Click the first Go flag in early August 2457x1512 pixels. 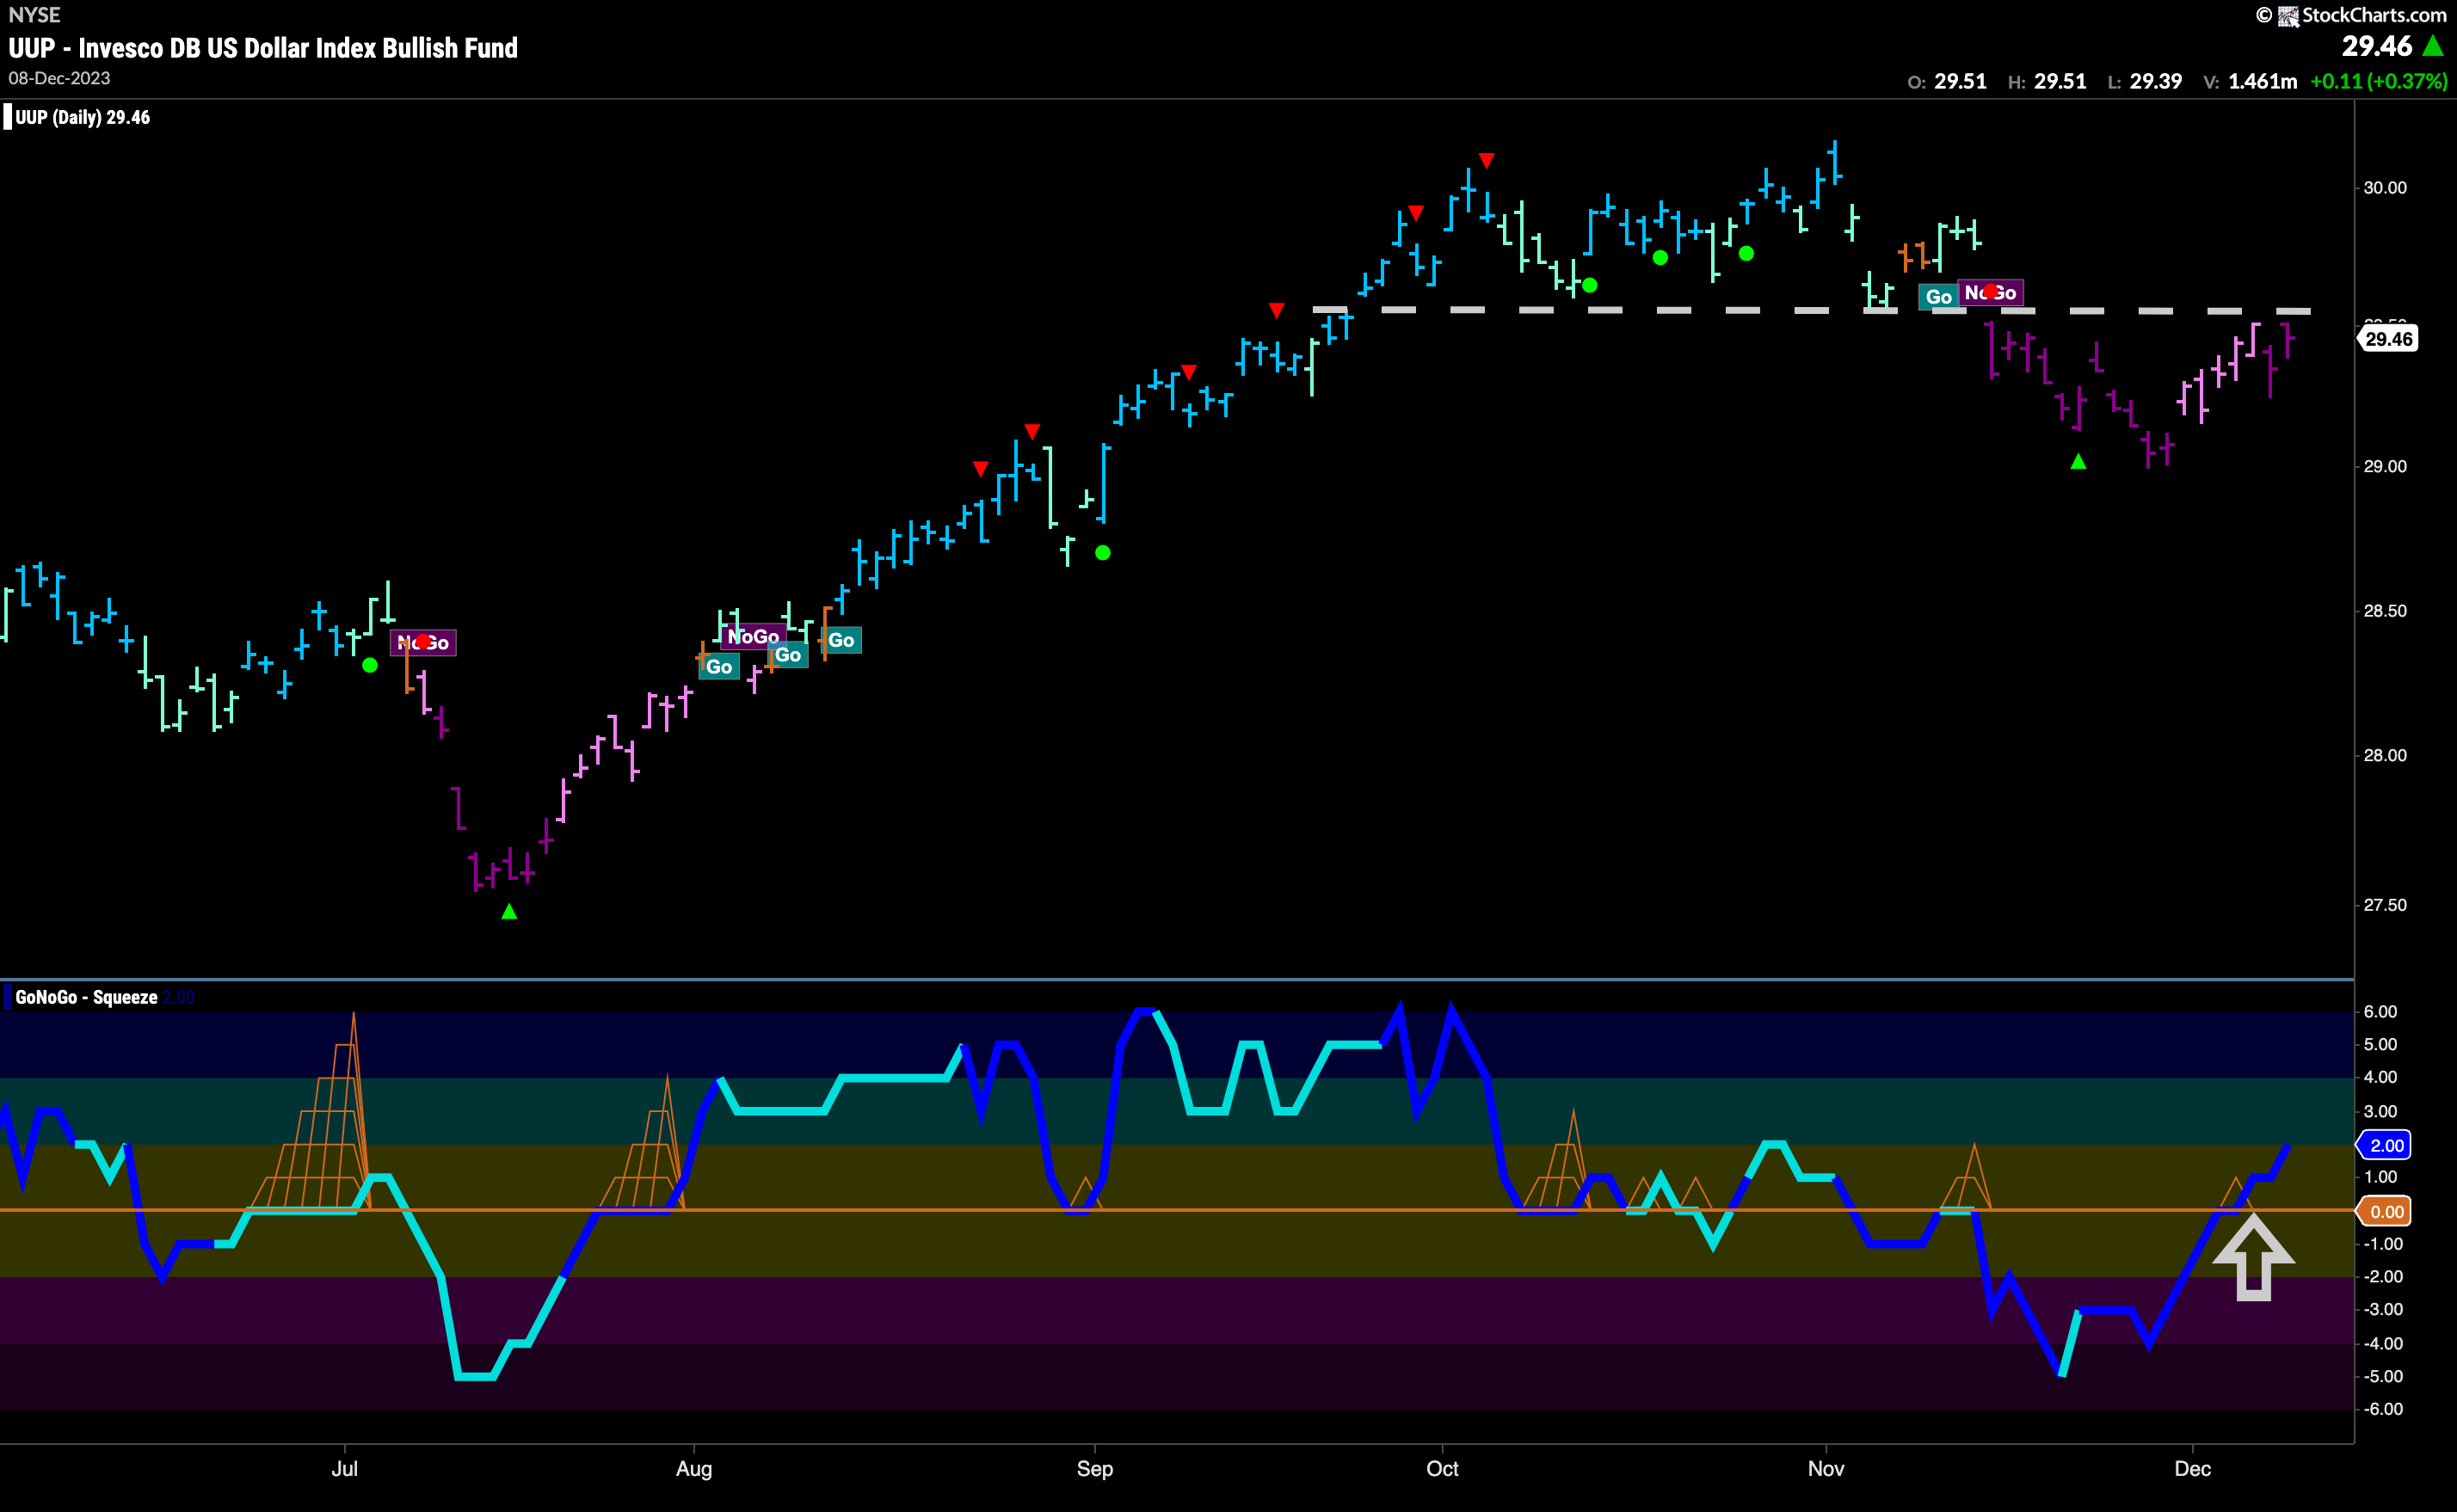point(718,666)
